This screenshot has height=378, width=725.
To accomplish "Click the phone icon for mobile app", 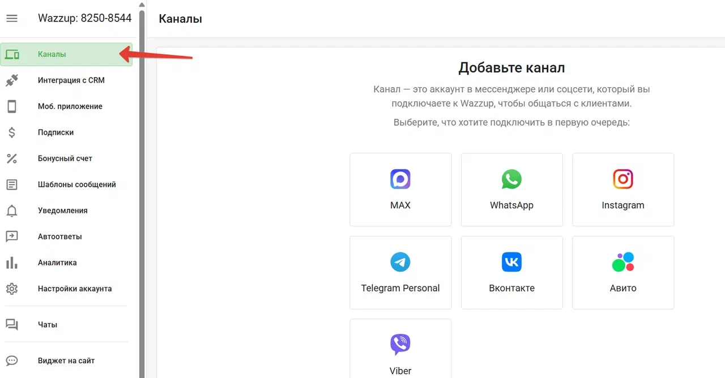I will click(x=12, y=106).
